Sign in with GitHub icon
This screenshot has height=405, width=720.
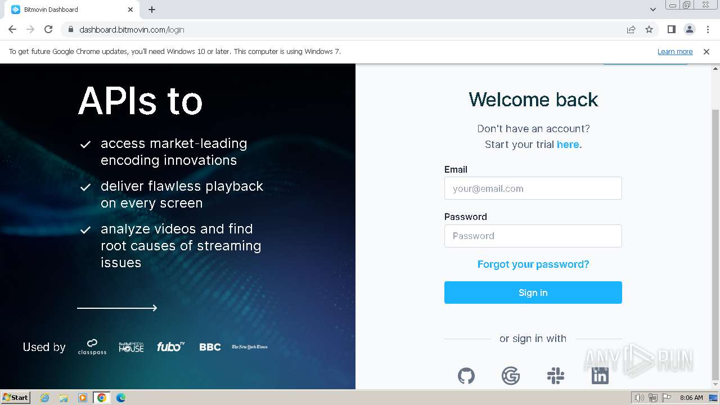(x=466, y=376)
